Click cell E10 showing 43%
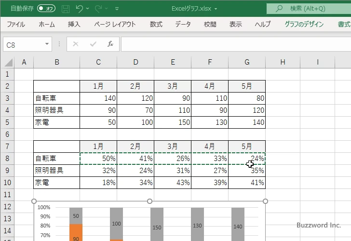 [x=173, y=183]
